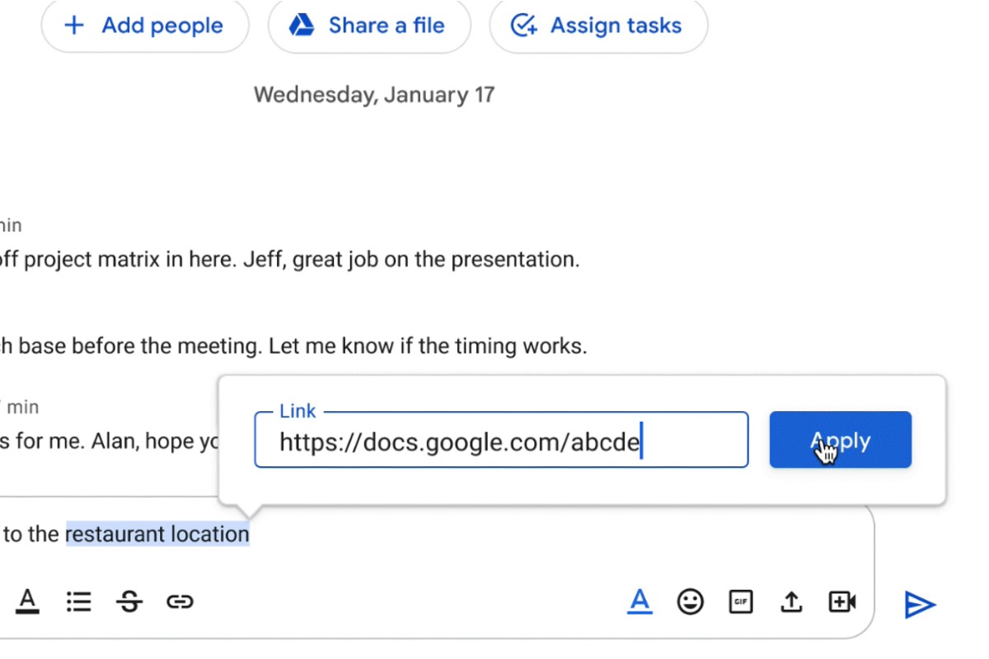The height and width of the screenshot is (659, 989).
Task: Open the text color formatting option
Action: [x=28, y=602]
